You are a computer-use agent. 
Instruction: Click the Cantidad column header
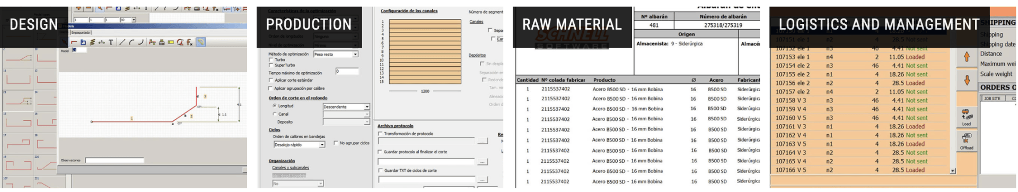pyautogui.click(x=528, y=80)
